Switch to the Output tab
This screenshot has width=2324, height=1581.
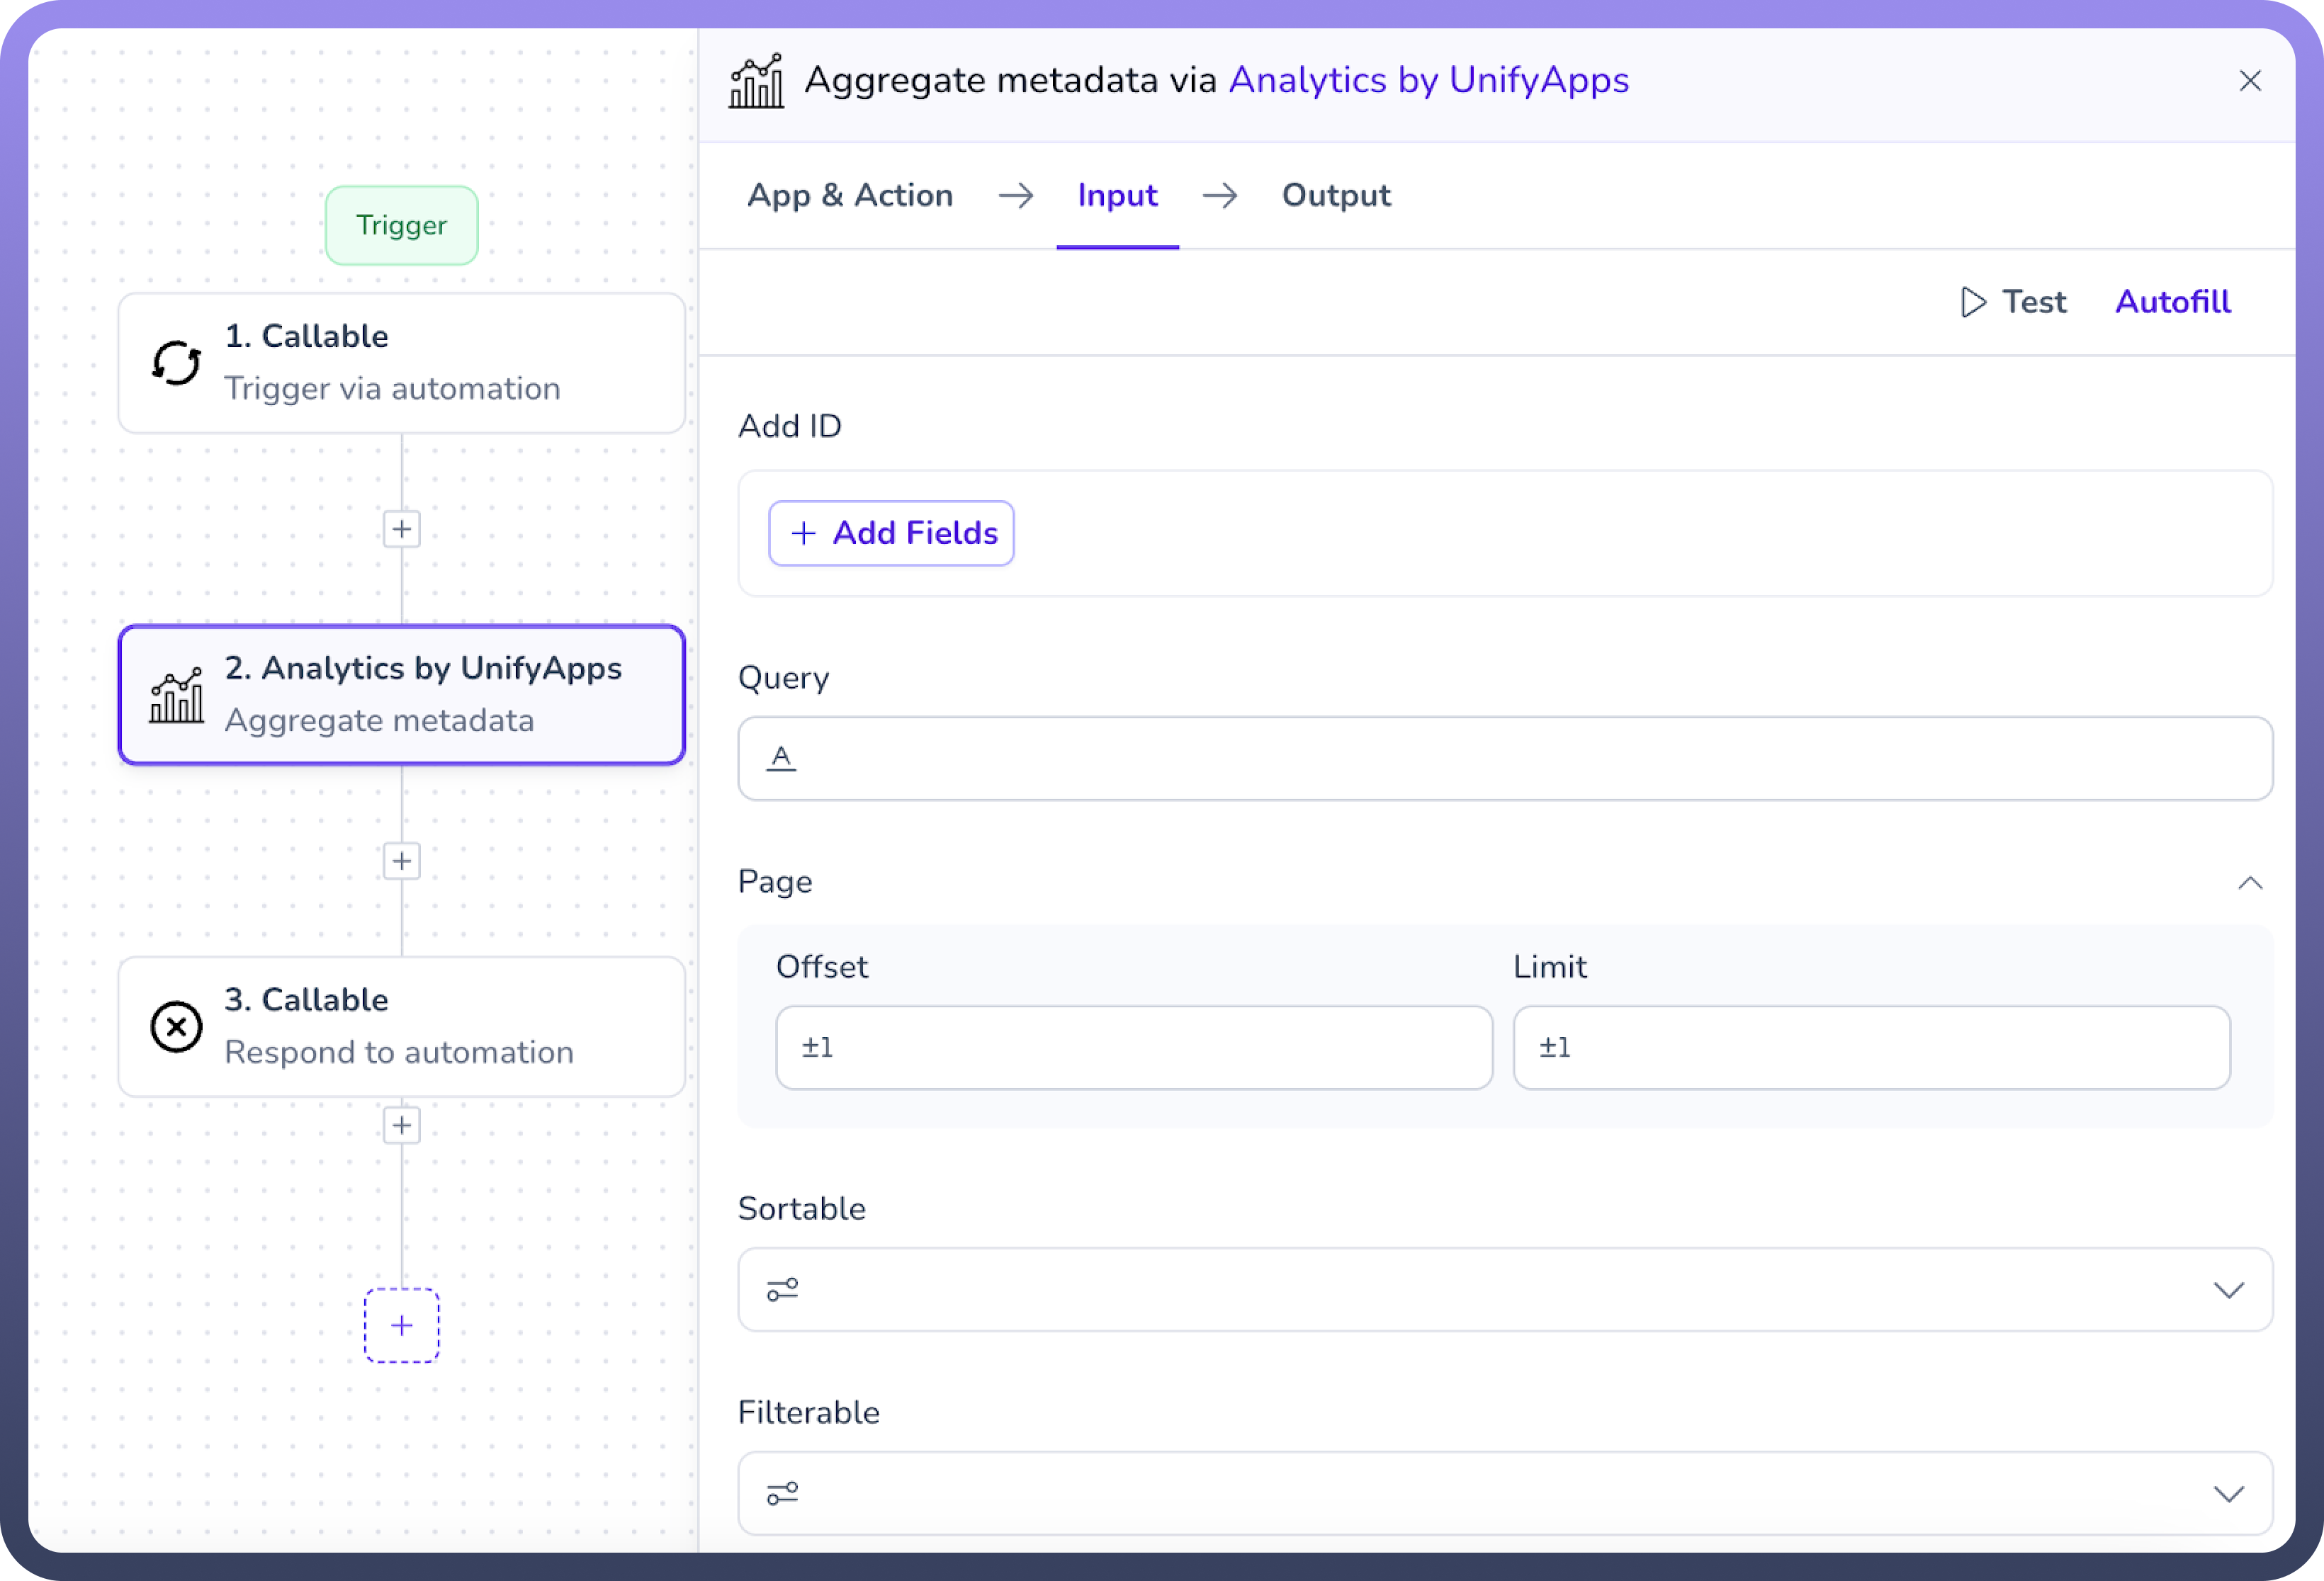[1336, 195]
